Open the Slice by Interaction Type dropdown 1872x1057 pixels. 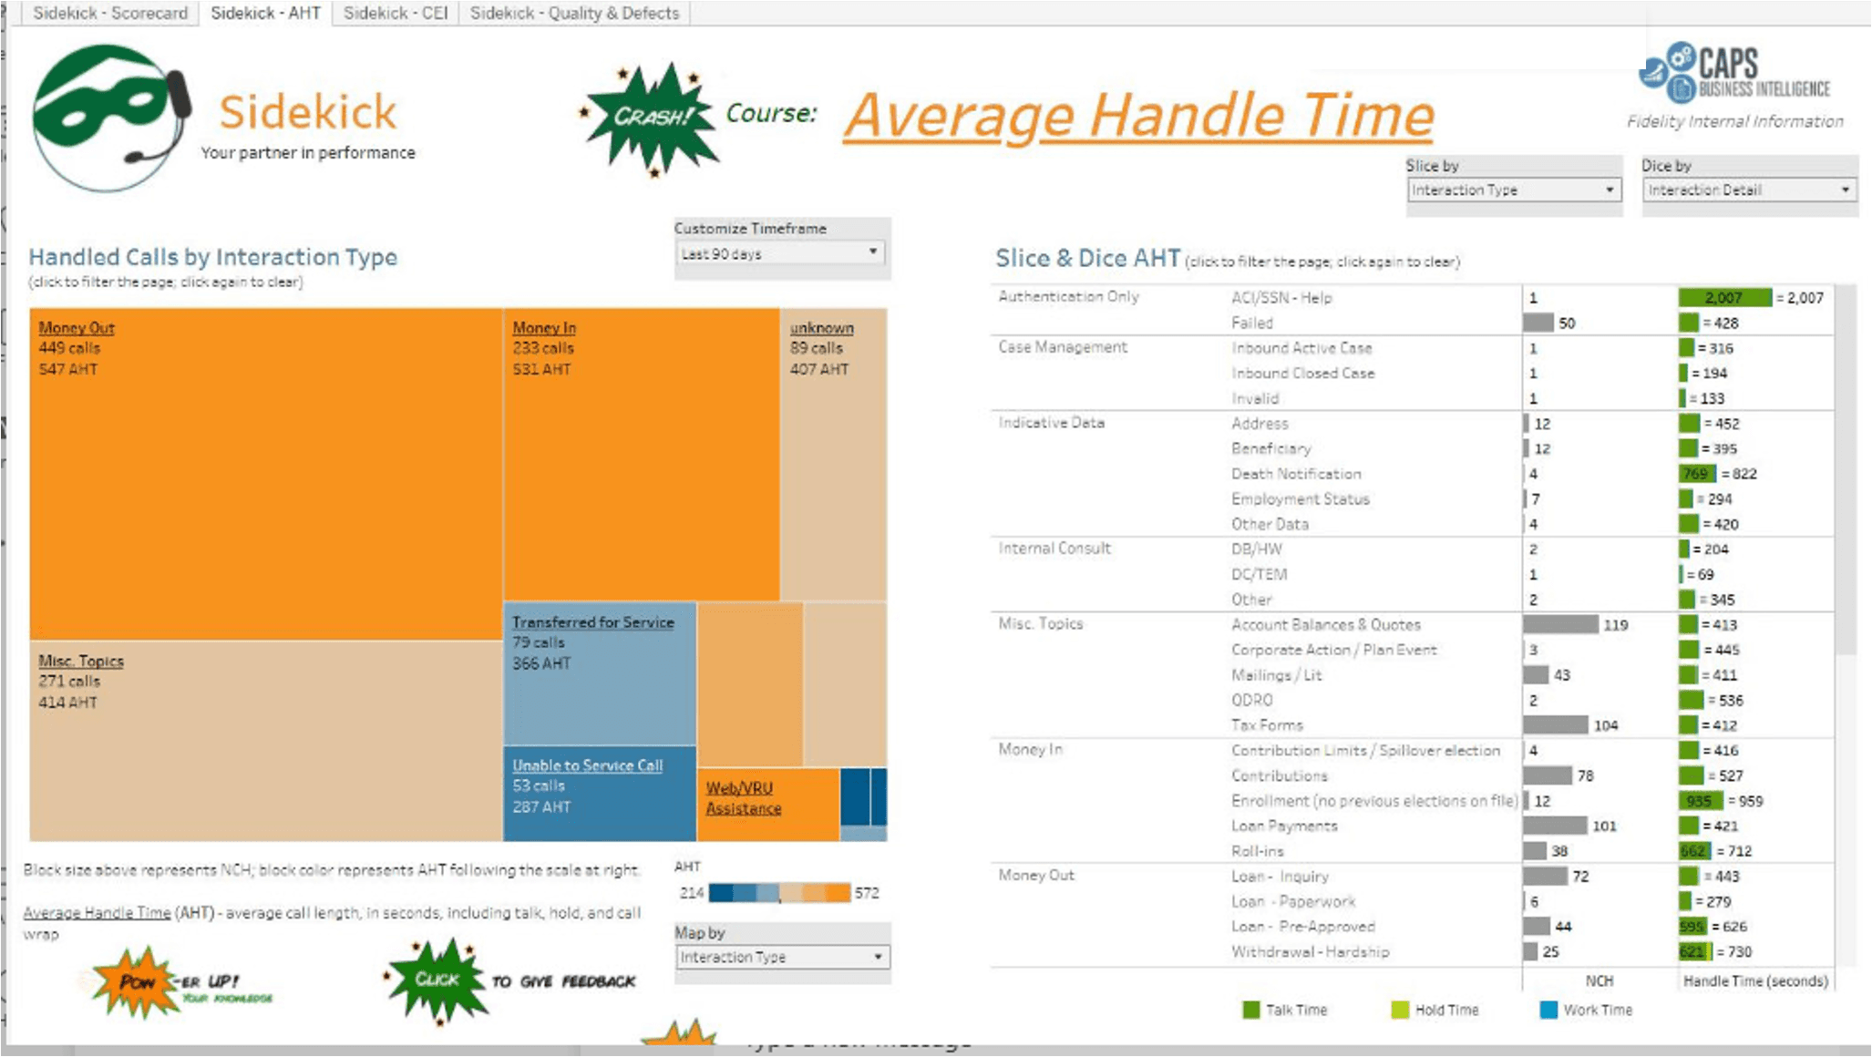click(x=1513, y=190)
